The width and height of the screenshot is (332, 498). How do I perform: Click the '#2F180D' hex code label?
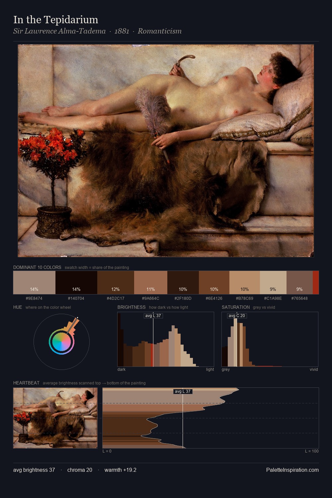point(183,298)
